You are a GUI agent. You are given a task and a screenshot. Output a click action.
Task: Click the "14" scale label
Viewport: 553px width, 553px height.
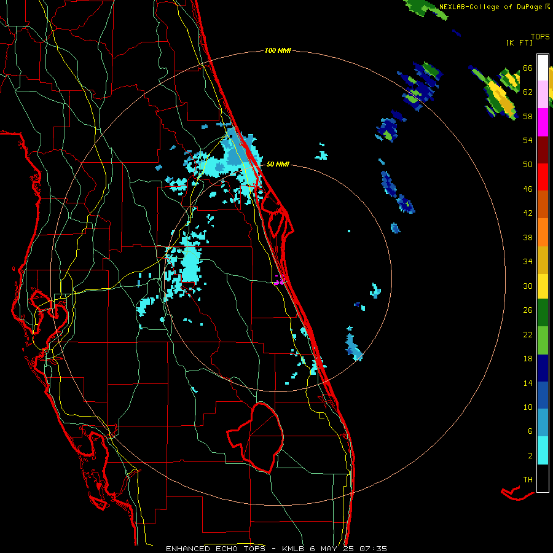coord(528,383)
